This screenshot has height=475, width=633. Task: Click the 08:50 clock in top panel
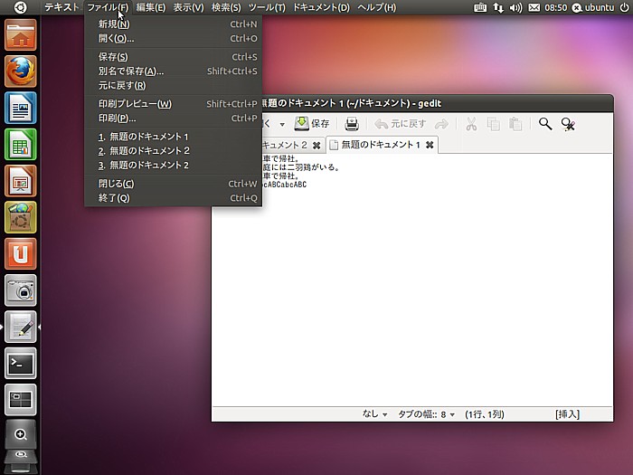click(555, 7)
